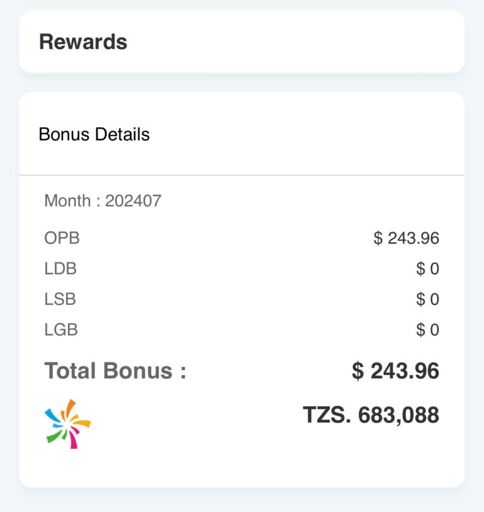
Task: Select the $ 0 amount in LGB row
Action: point(427,329)
